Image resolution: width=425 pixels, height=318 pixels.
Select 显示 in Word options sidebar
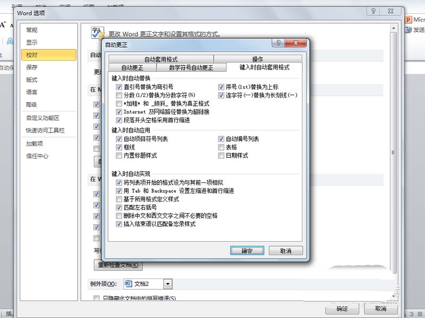point(49,42)
